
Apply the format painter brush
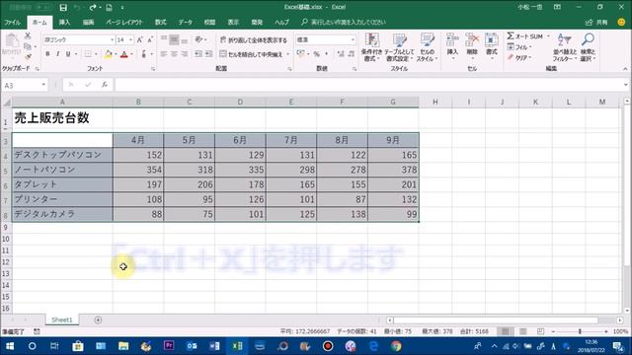click(x=28, y=57)
